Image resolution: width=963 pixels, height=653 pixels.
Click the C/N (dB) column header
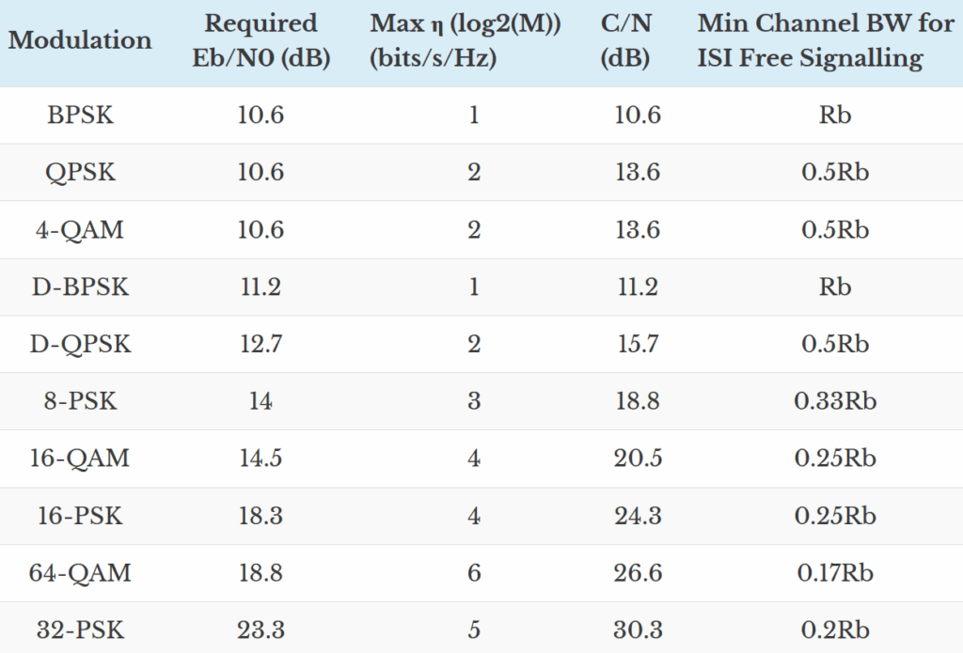point(625,40)
